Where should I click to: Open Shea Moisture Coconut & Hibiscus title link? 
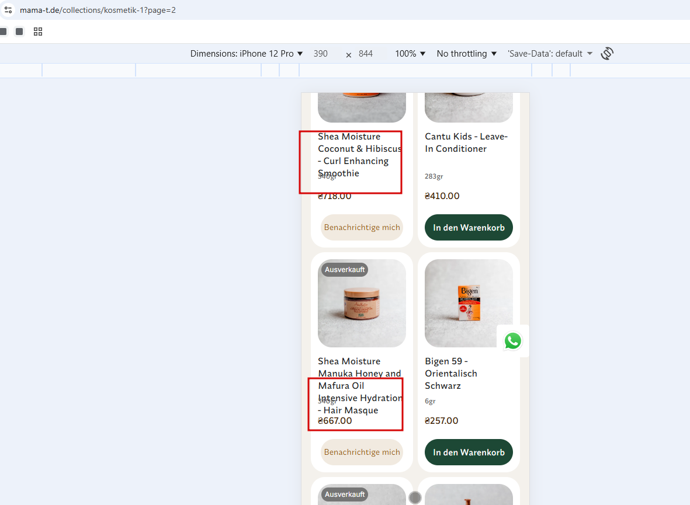tap(360, 155)
